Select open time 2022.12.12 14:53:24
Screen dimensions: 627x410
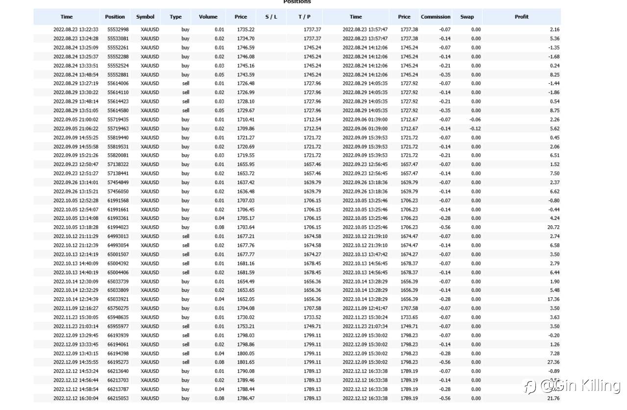pos(76,371)
